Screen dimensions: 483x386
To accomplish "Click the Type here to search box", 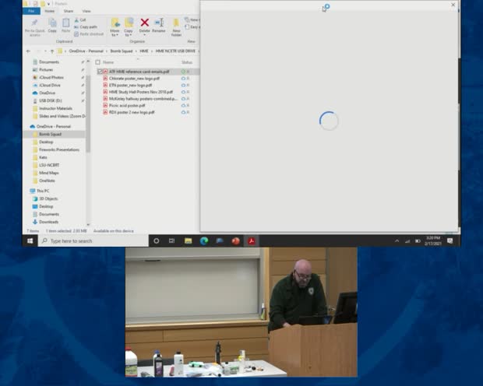I will (x=93, y=240).
